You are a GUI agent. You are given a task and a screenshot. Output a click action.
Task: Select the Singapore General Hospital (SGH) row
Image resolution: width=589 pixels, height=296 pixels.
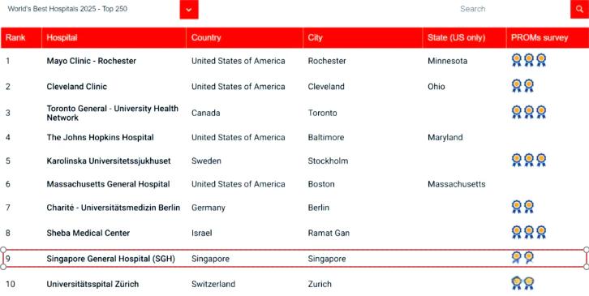click(x=294, y=259)
